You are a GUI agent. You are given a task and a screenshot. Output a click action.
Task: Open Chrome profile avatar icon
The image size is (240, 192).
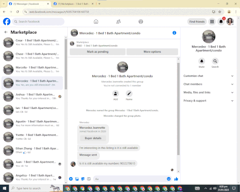(x=229, y=12)
